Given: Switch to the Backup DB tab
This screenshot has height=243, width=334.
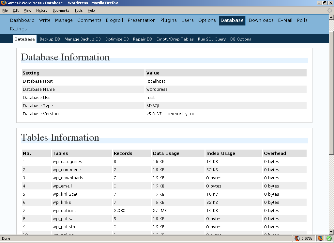Looking at the screenshot, I should point(50,39).
